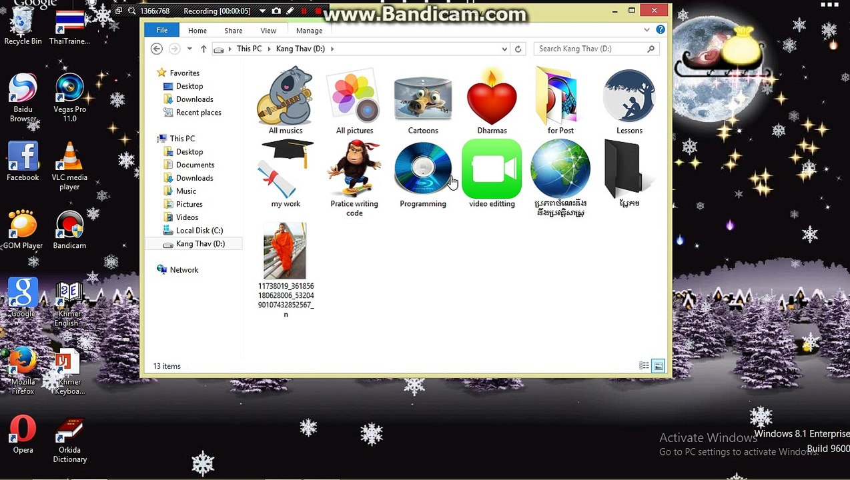This screenshot has height=480, width=850.
Task: Click Bandicam screenshot camera icon
Action: tap(276, 11)
